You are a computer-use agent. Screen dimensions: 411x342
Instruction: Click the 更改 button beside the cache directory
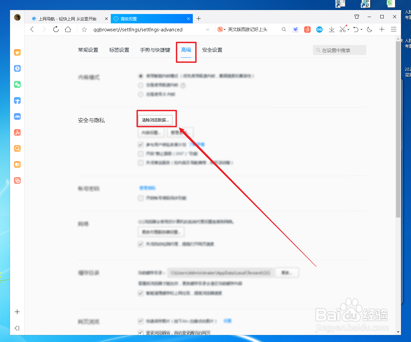(287, 273)
